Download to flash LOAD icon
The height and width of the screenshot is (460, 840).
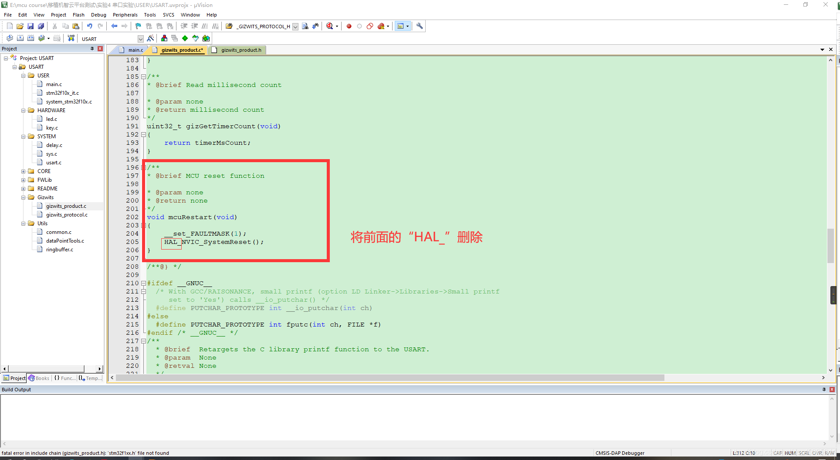71,38
